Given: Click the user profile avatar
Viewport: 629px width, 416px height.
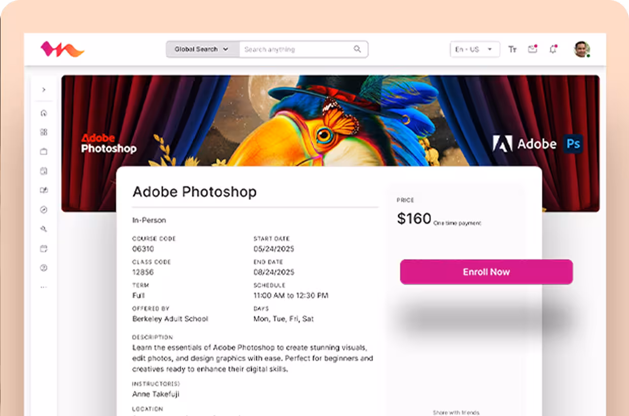Looking at the screenshot, I should (x=581, y=49).
